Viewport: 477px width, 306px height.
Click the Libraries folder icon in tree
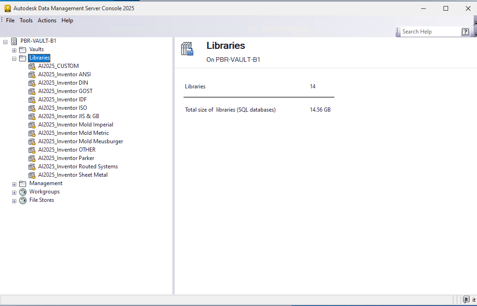click(x=22, y=58)
